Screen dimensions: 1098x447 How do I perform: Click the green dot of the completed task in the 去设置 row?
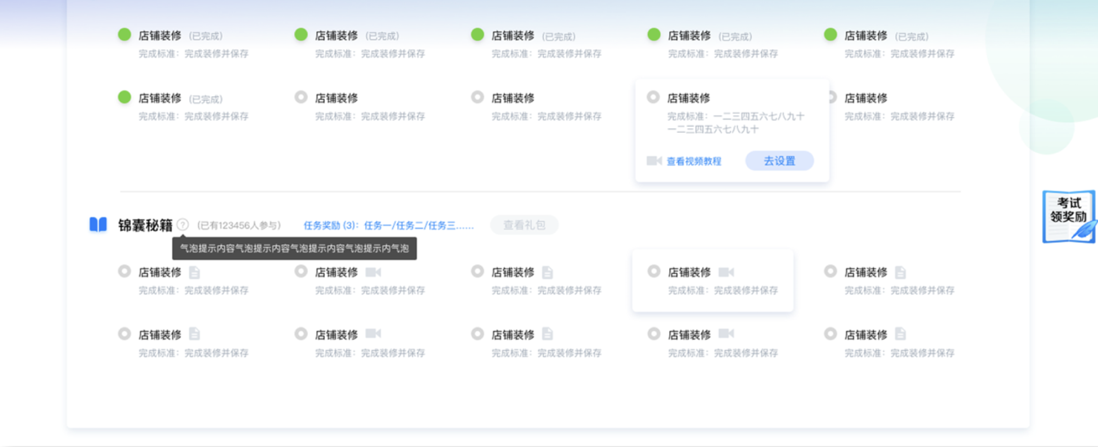tap(124, 97)
